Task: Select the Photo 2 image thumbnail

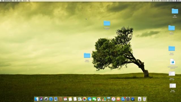Action: [x=172, y=74]
